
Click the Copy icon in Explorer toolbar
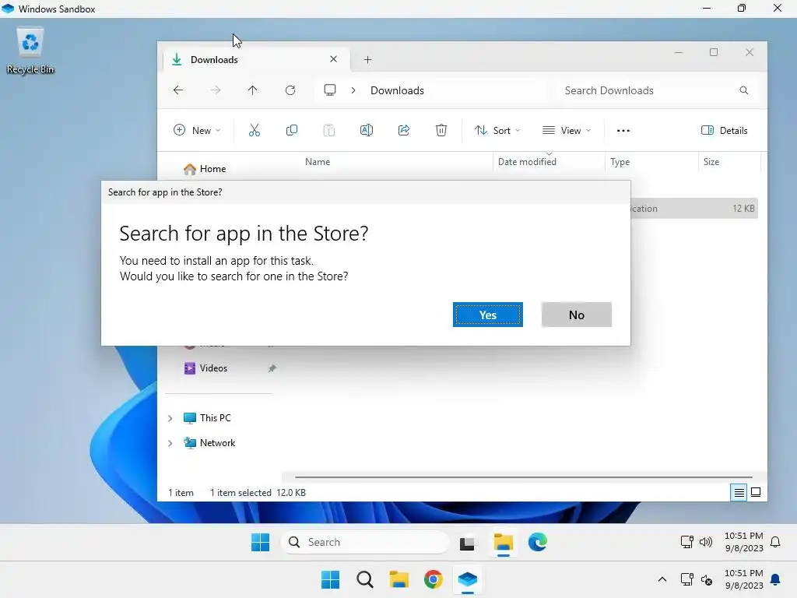(x=292, y=130)
